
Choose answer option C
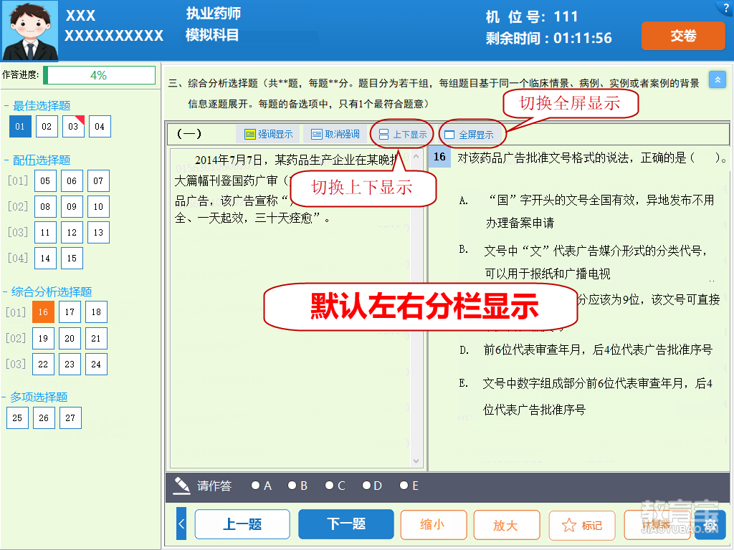tap(329, 486)
